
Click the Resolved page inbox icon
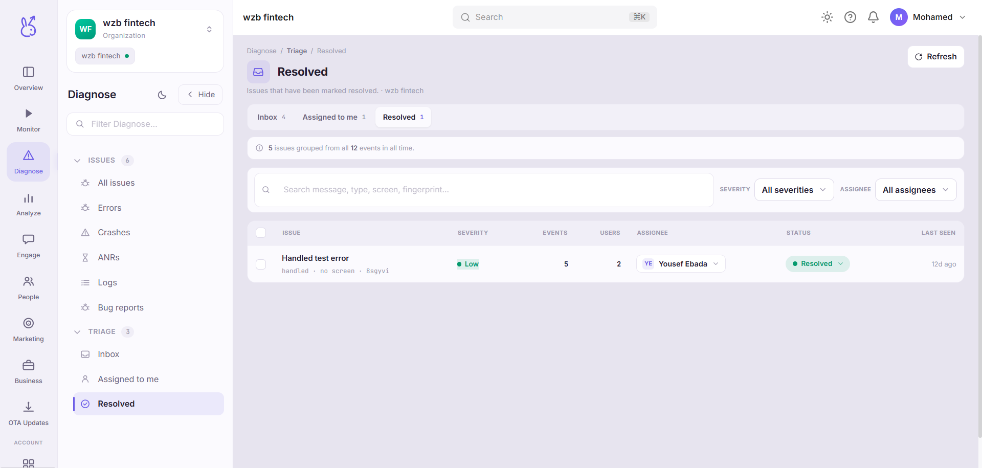coord(258,72)
